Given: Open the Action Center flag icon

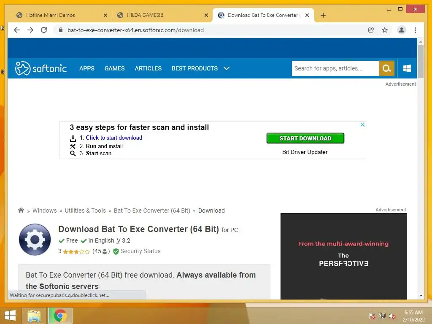Looking at the screenshot, I should (x=372, y=316).
